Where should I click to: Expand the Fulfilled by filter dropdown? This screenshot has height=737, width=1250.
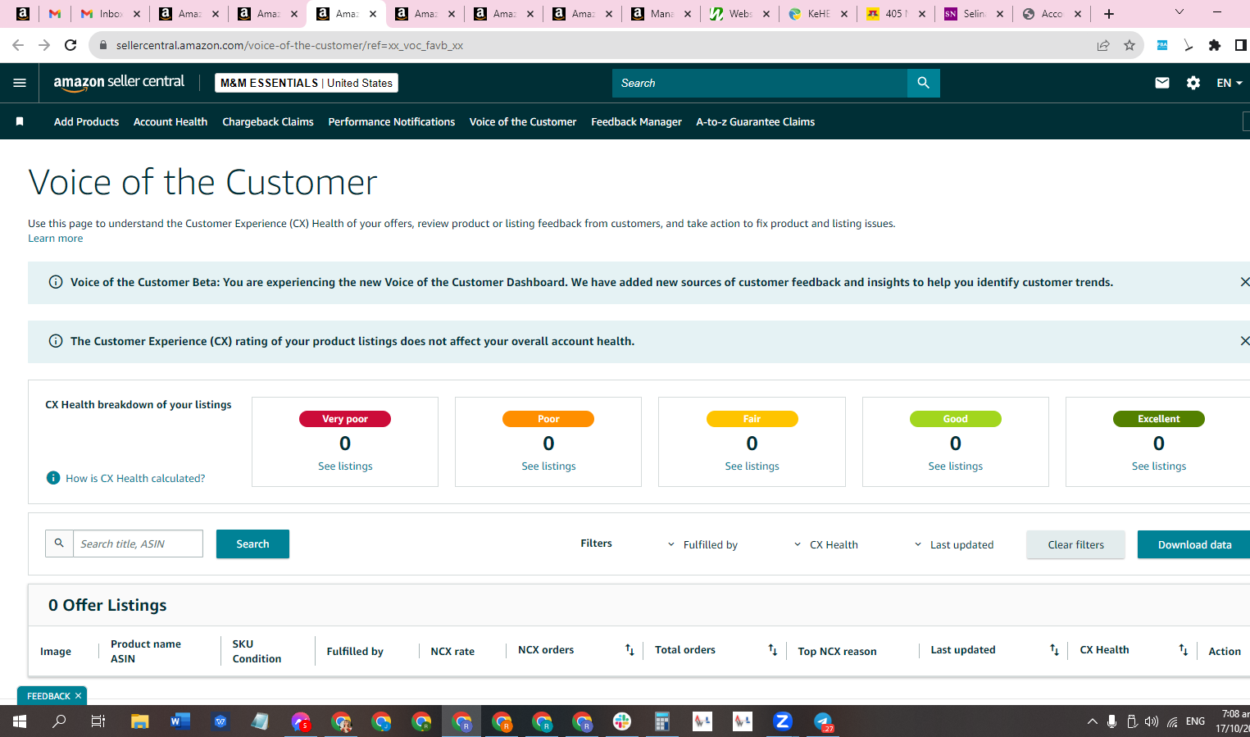pyautogui.click(x=702, y=544)
